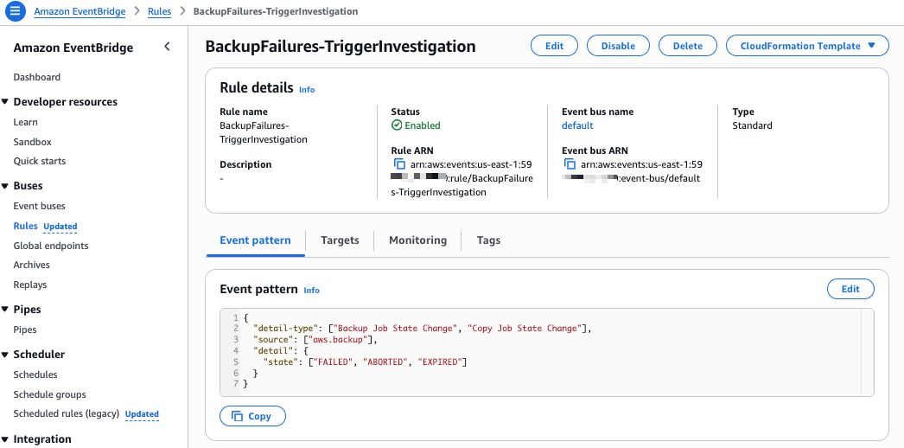Open the default event bus link
Screen dimensions: 904x448
pyautogui.click(x=577, y=125)
